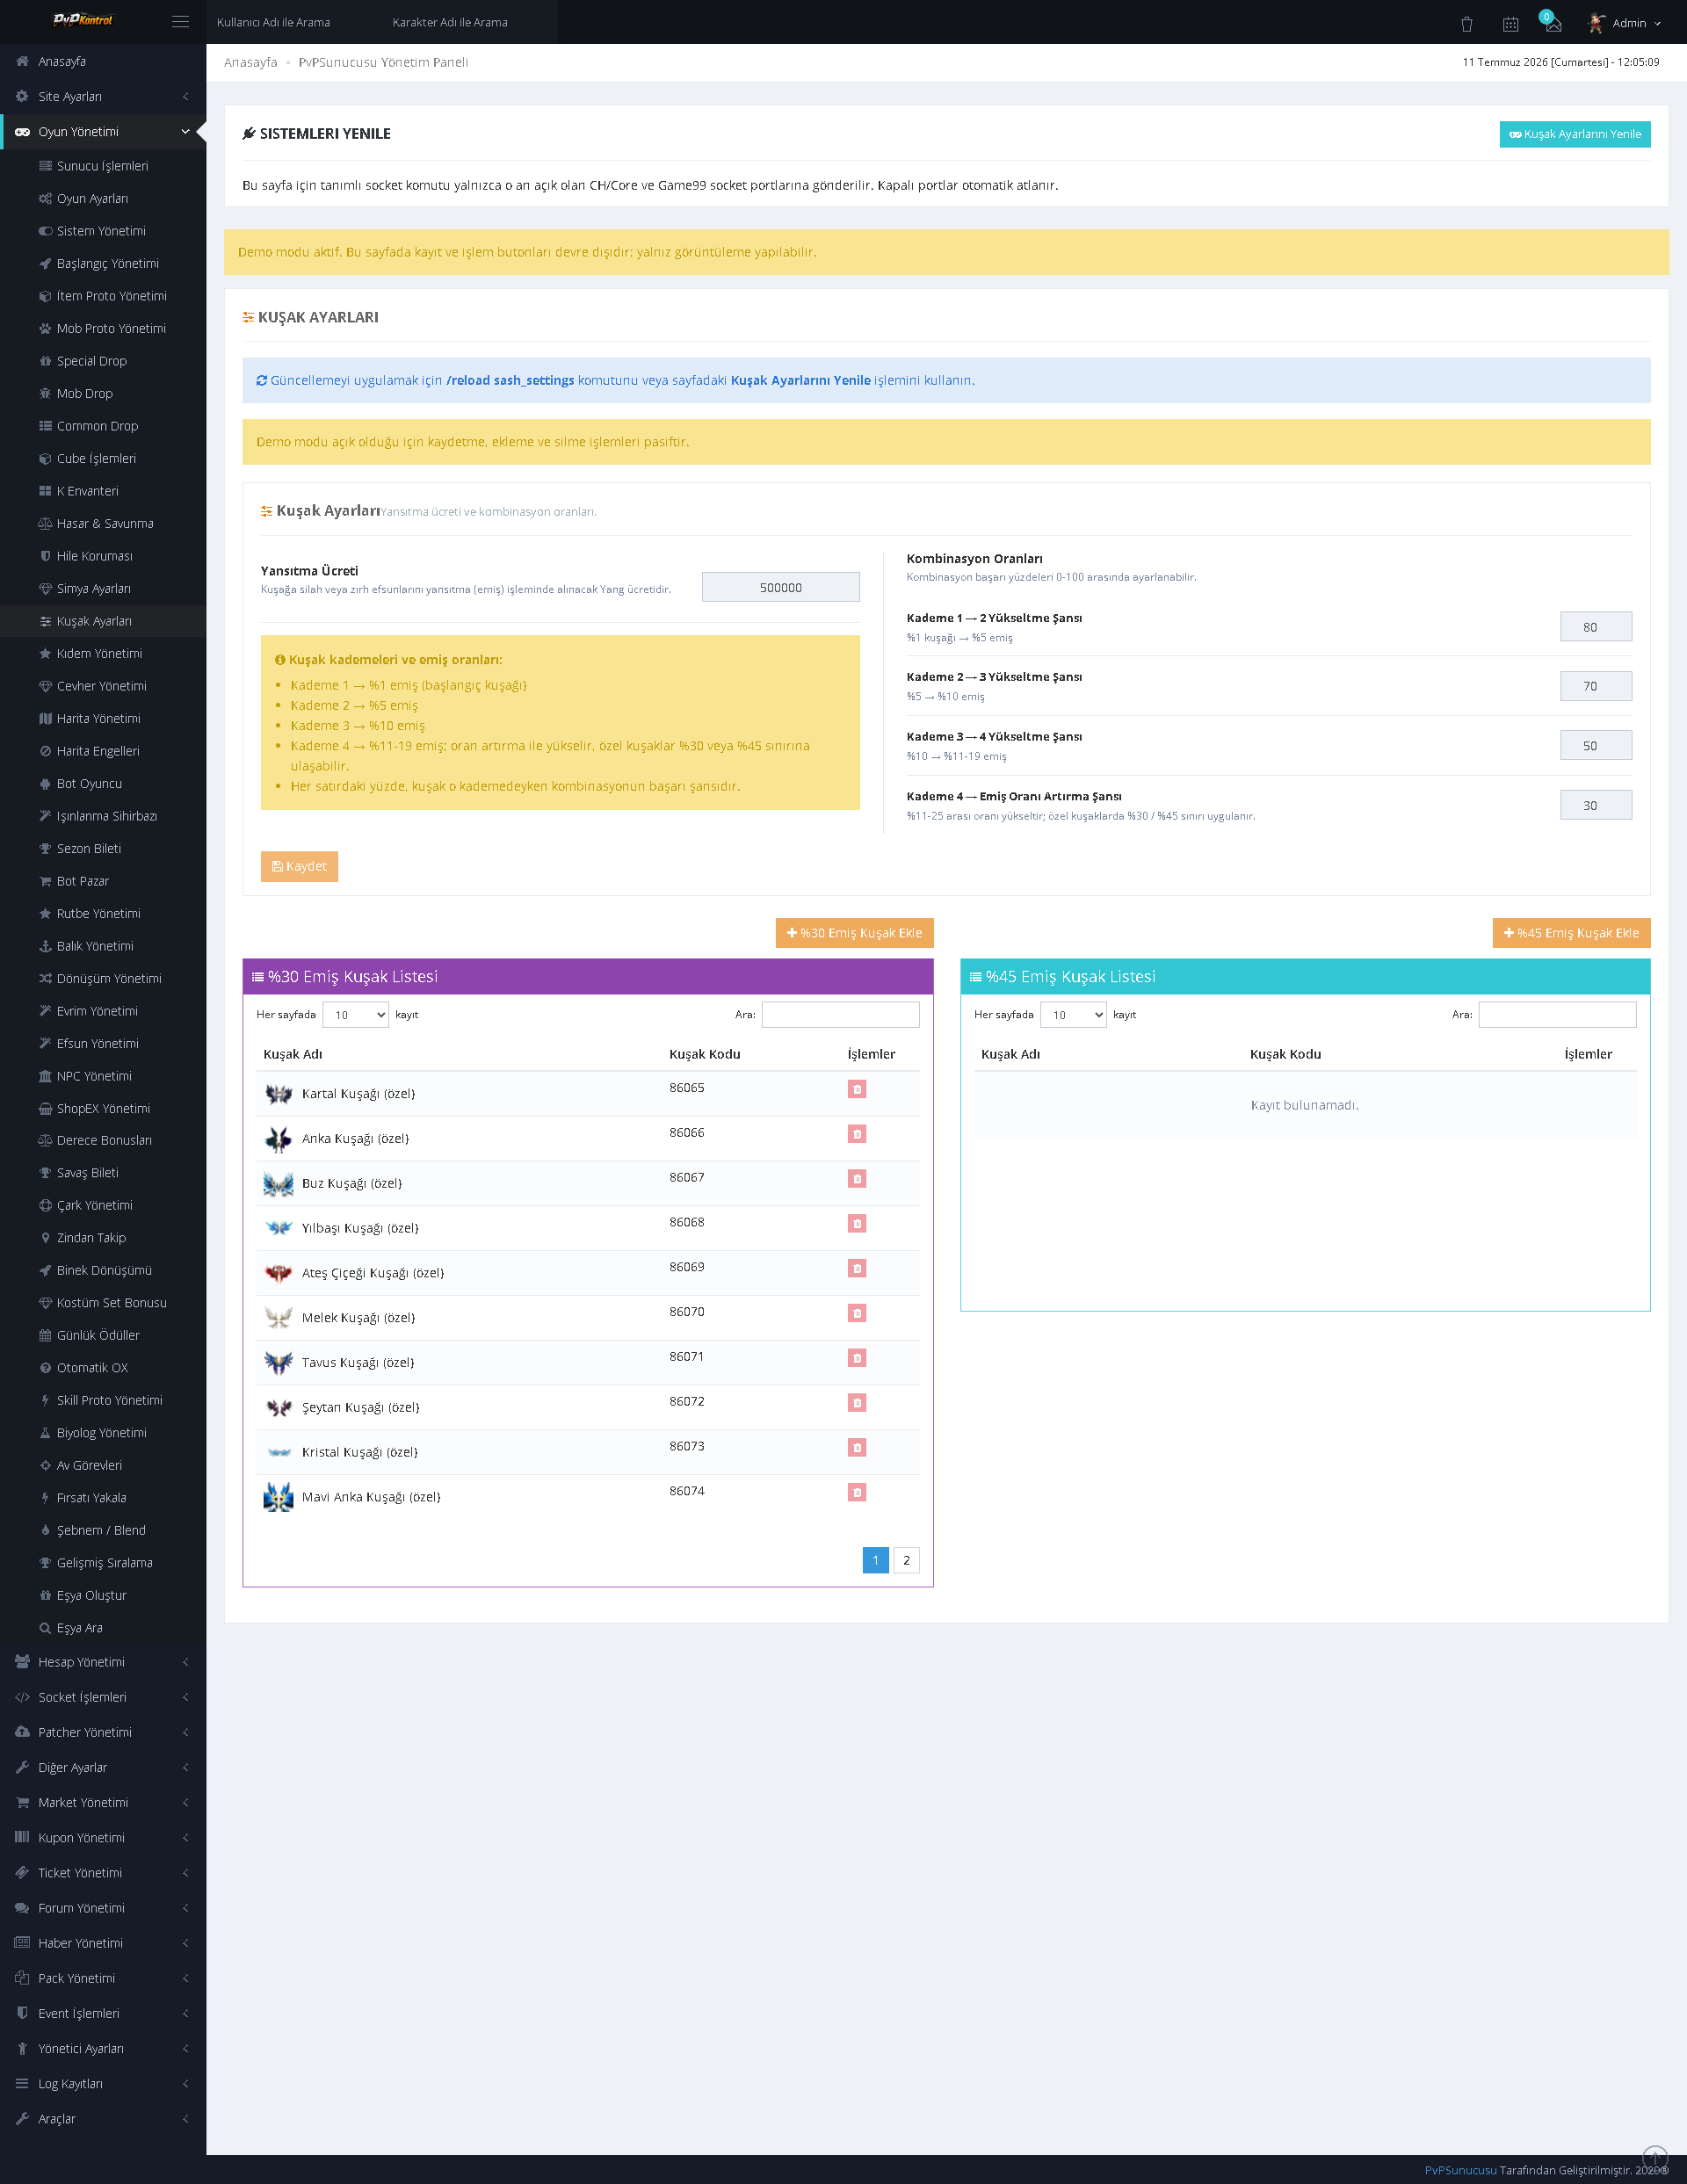Open the trash icon in top bar
Screen dimensions: 1687x2184
tap(1466, 23)
